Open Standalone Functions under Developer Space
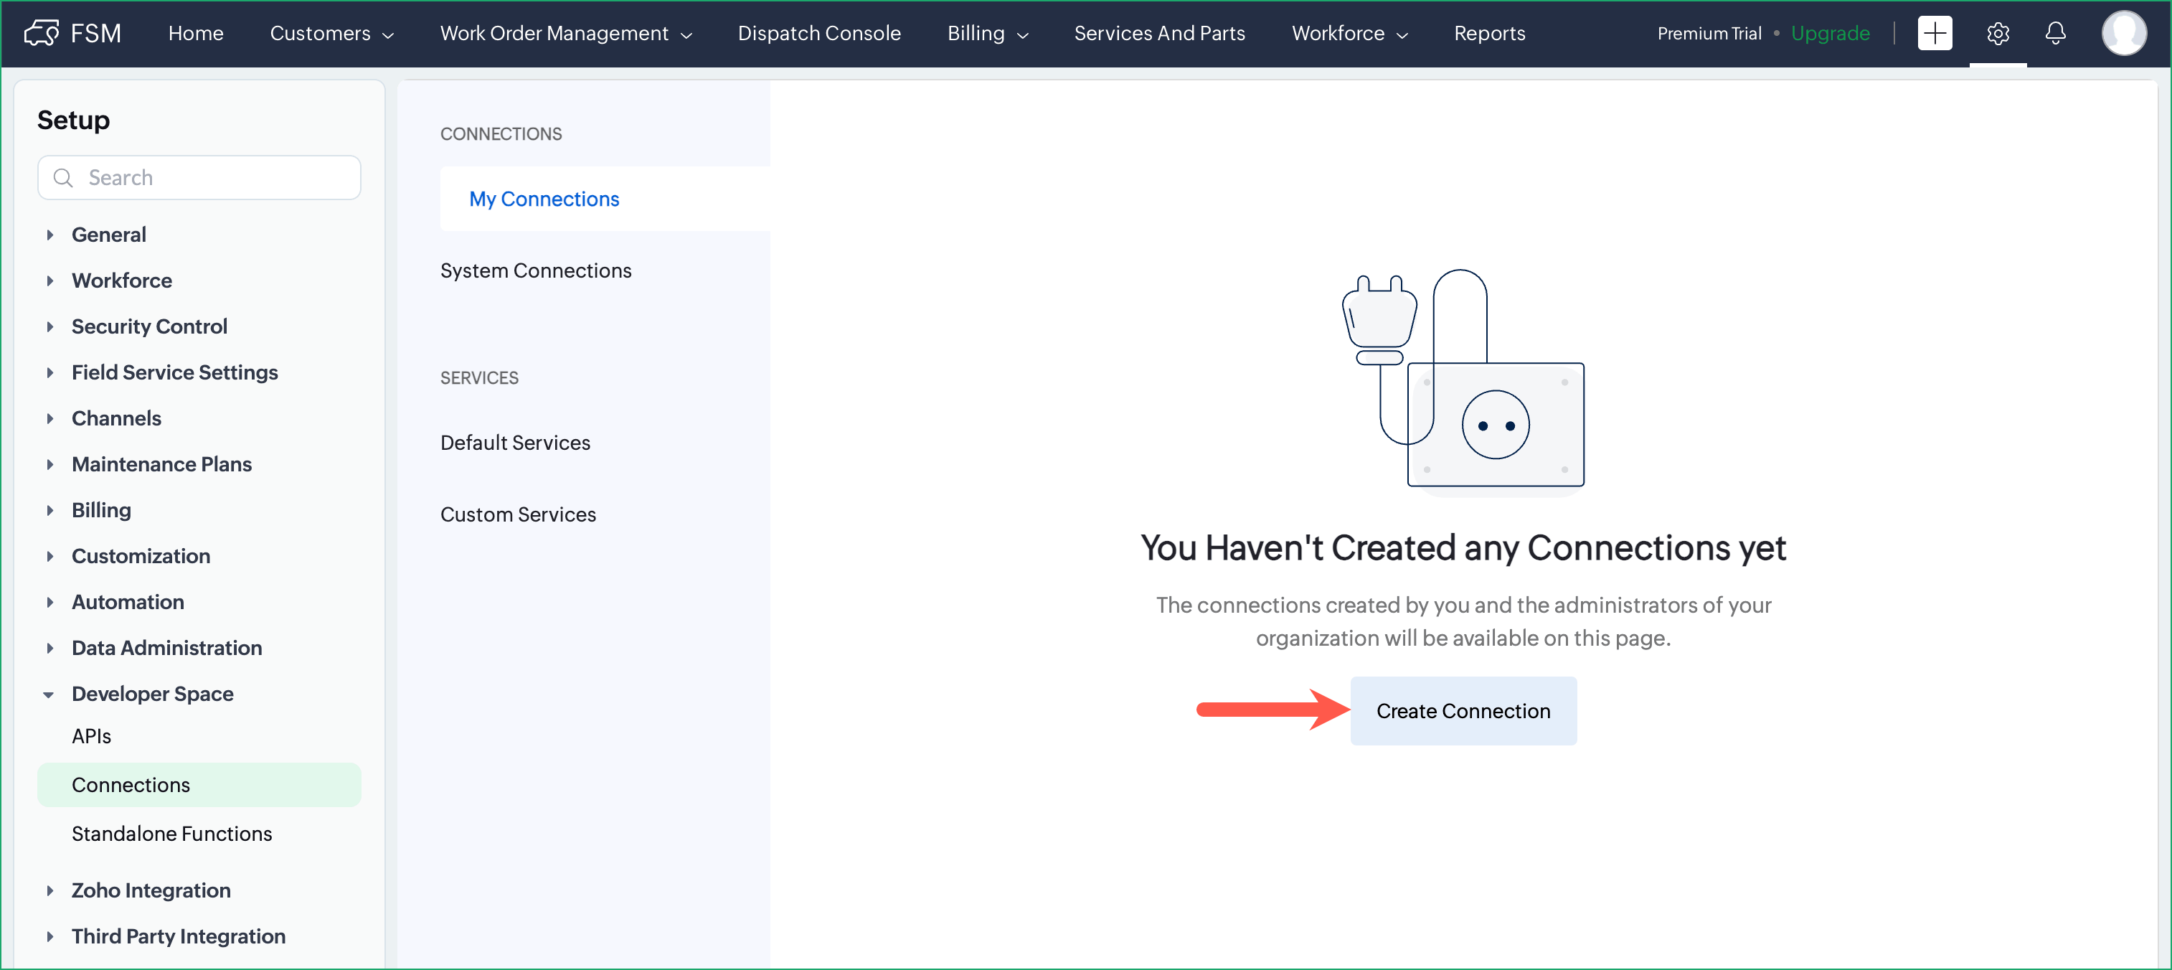 pos(172,834)
